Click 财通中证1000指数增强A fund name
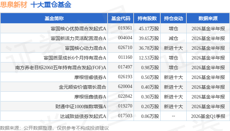Viewport: 230px width, 131px height. [81, 107]
